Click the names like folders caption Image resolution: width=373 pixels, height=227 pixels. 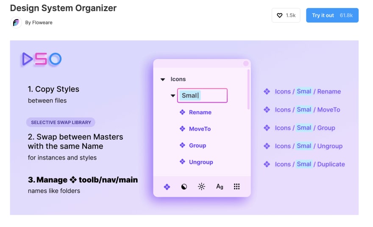coord(54,191)
